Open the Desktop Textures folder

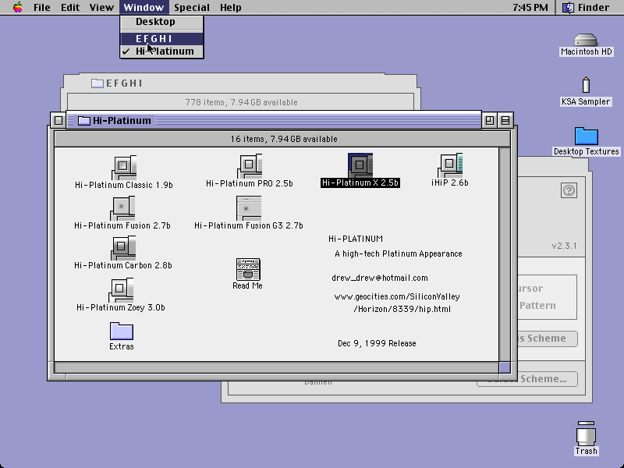[587, 136]
